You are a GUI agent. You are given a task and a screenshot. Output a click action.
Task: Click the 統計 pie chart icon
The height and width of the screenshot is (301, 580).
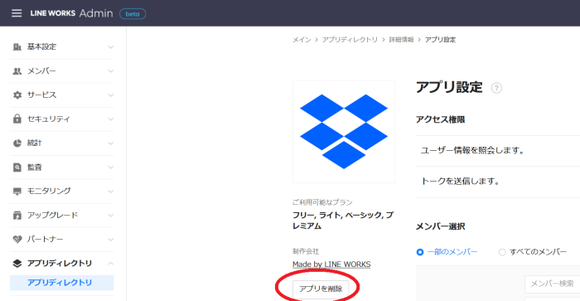pos(17,143)
